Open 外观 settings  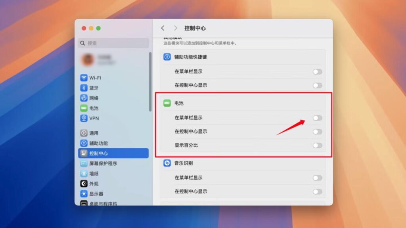pyautogui.click(x=113, y=184)
